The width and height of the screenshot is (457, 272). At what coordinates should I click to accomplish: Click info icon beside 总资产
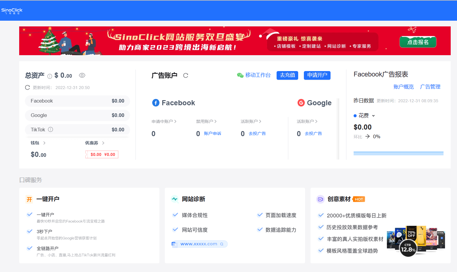[x=50, y=76]
